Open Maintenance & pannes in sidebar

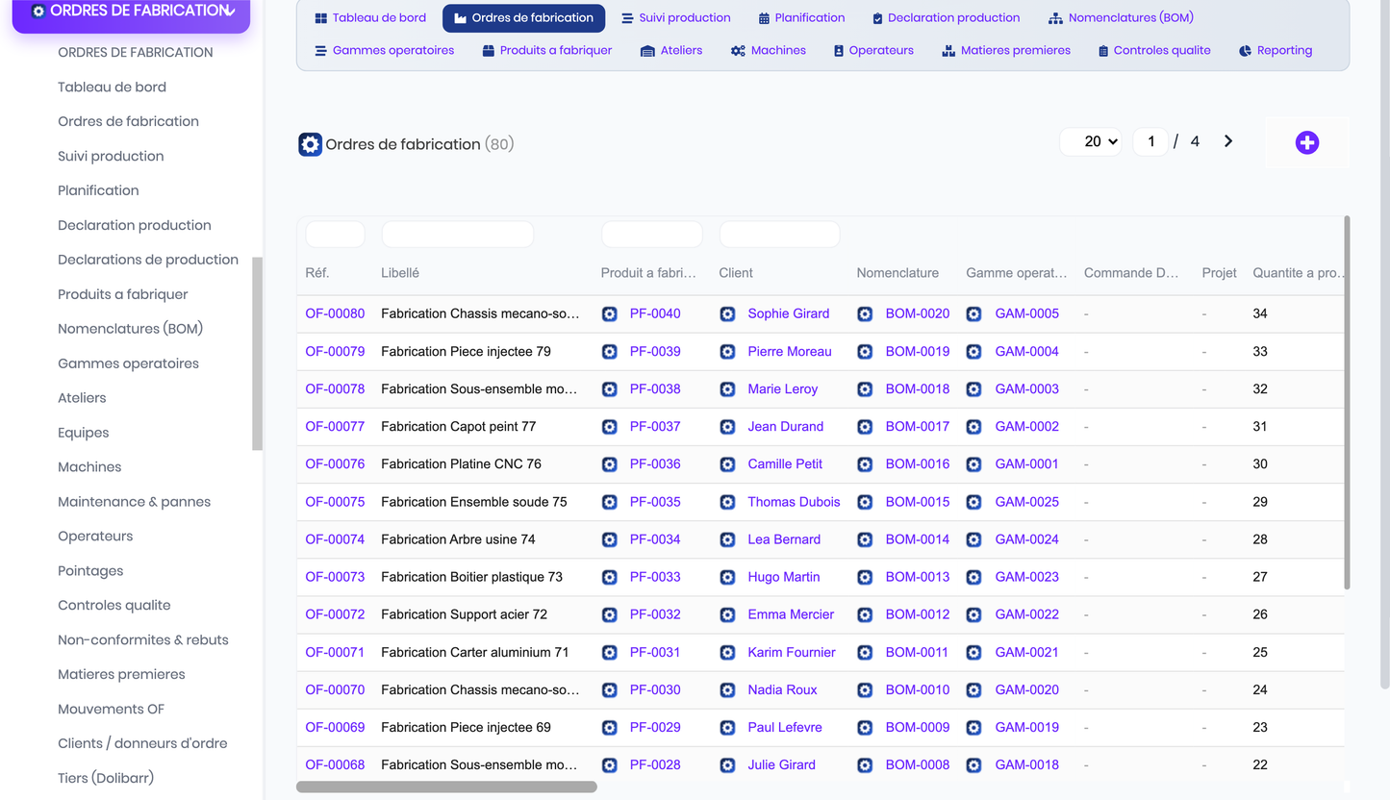coord(134,502)
